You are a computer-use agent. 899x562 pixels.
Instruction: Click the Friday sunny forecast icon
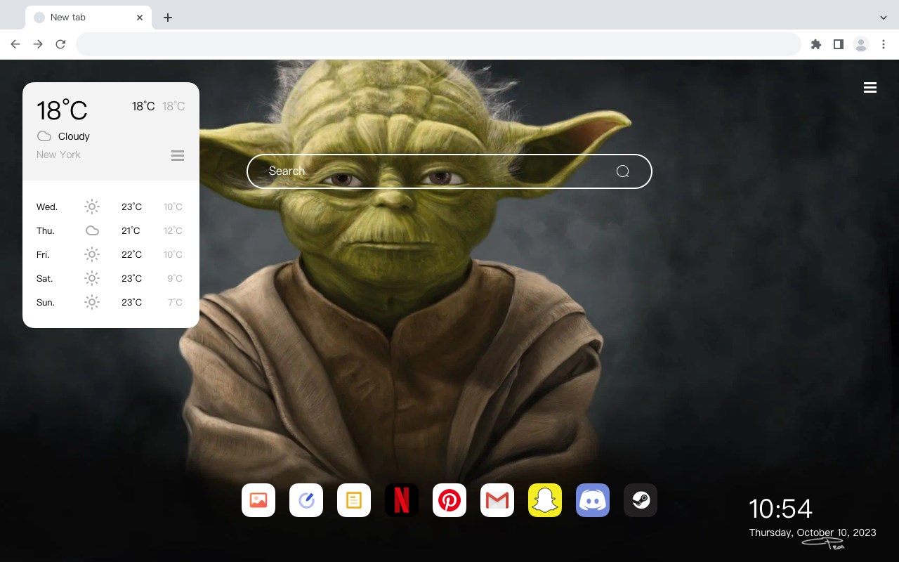pyautogui.click(x=92, y=254)
